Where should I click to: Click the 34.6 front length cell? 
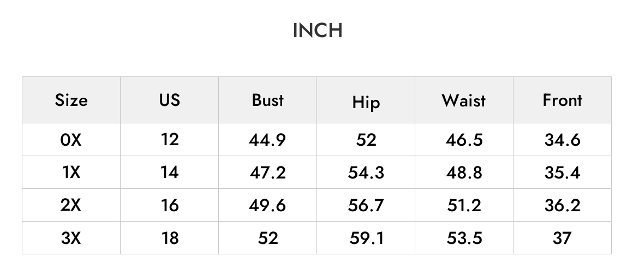coord(563,140)
